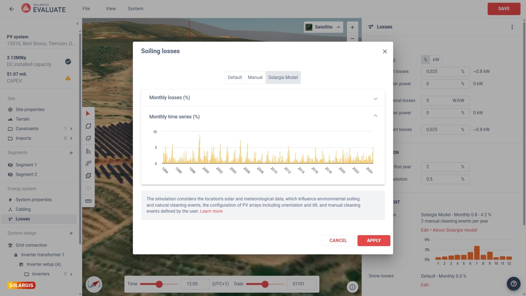
Task: Switch to the Manual soiling tab
Action: click(x=255, y=77)
